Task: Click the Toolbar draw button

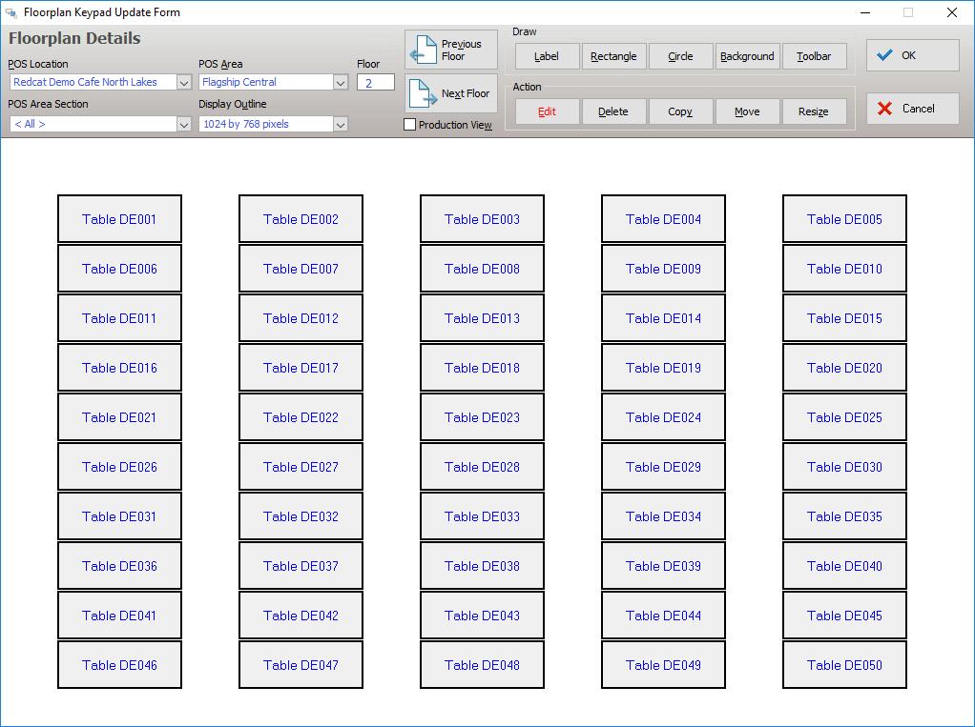Action: (814, 56)
